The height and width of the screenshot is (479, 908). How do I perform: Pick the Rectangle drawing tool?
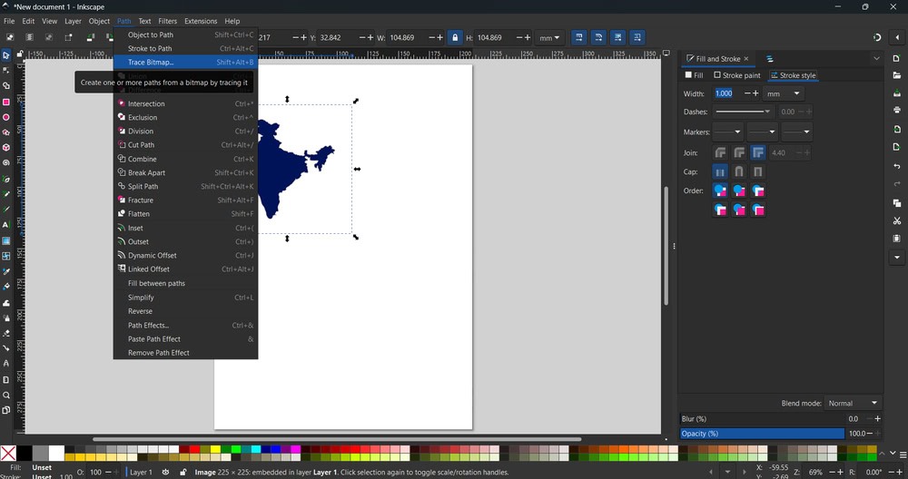5,102
